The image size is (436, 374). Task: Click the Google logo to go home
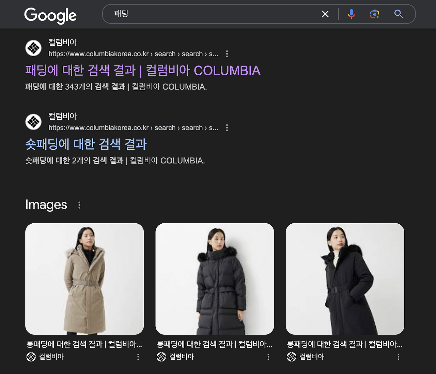(50, 15)
